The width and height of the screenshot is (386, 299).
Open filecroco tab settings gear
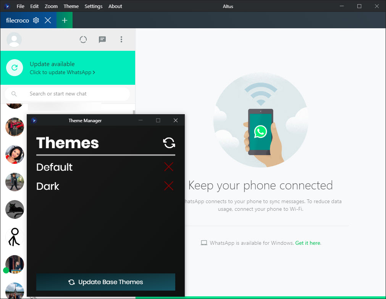pos(36,20)
